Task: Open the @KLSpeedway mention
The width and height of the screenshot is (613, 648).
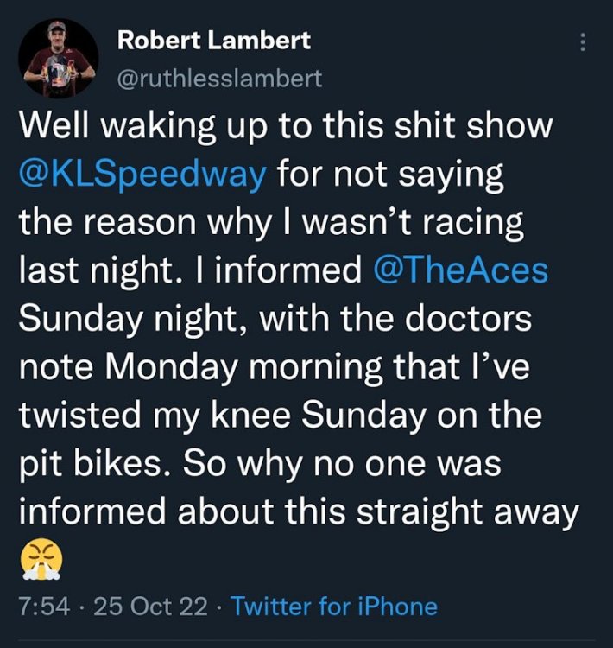Action: click(143, 174)
